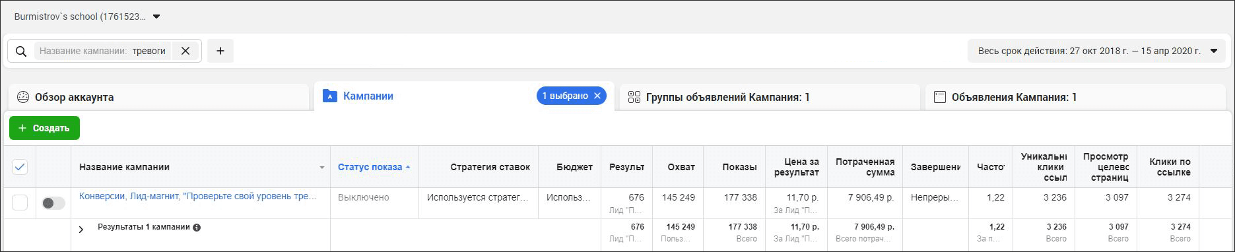Image resolution: width=1235 pixels, height=252 pixels.
Task: Toggle the select-all header checkbox
Action: click(20, 167)
